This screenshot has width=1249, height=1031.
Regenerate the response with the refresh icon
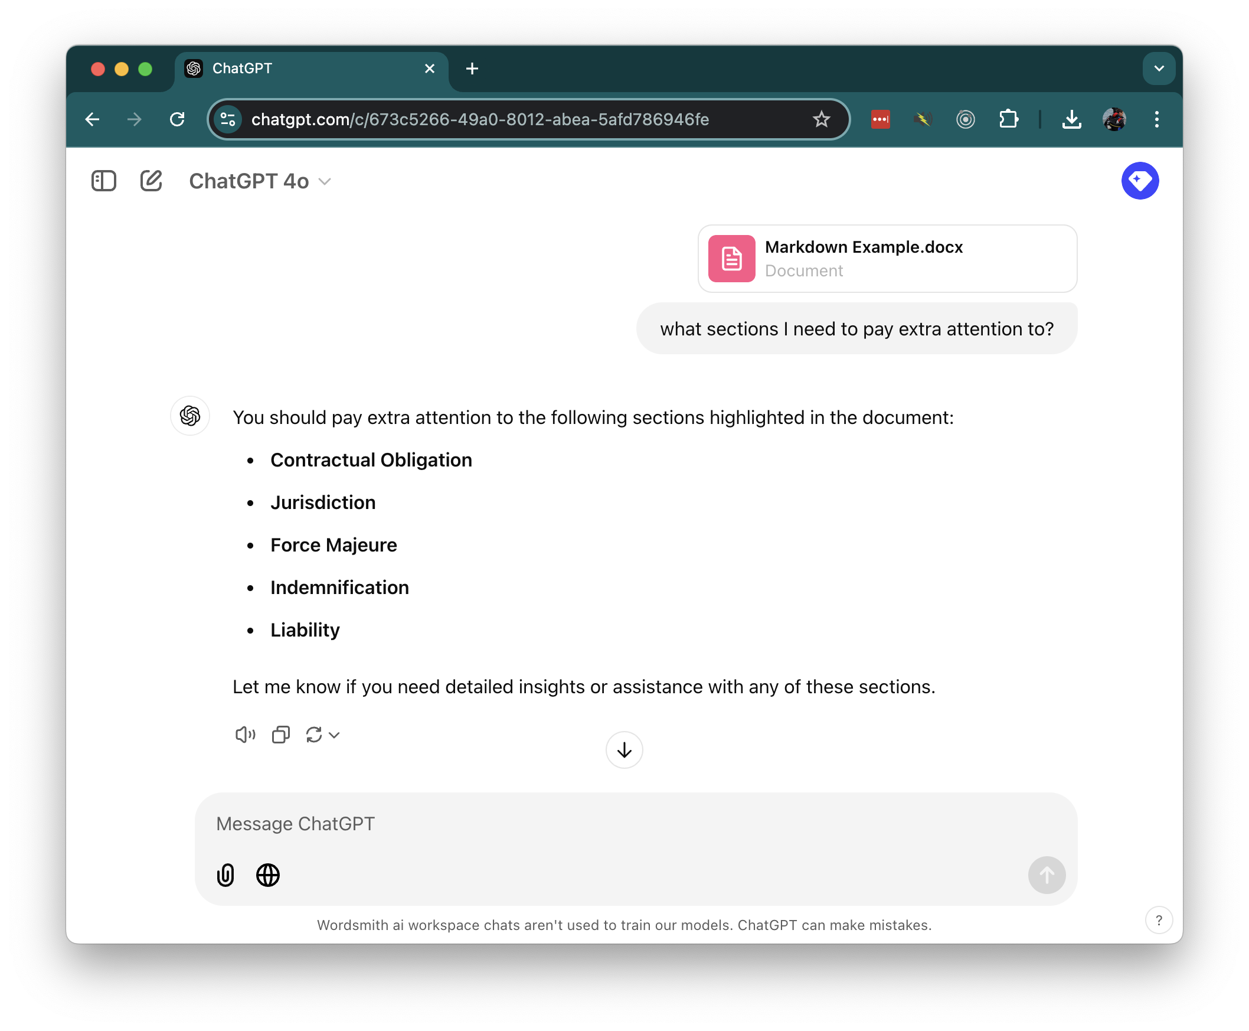[315, 735]
